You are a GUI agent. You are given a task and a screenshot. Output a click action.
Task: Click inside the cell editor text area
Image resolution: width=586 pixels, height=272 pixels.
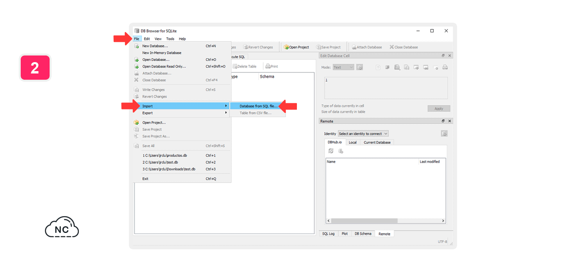pos(386,88)
